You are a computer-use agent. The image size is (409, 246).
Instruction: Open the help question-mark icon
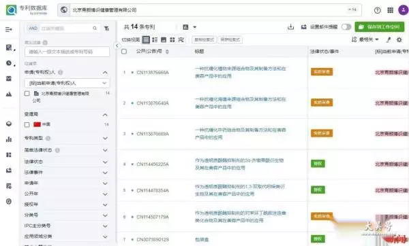coord(377,10)
